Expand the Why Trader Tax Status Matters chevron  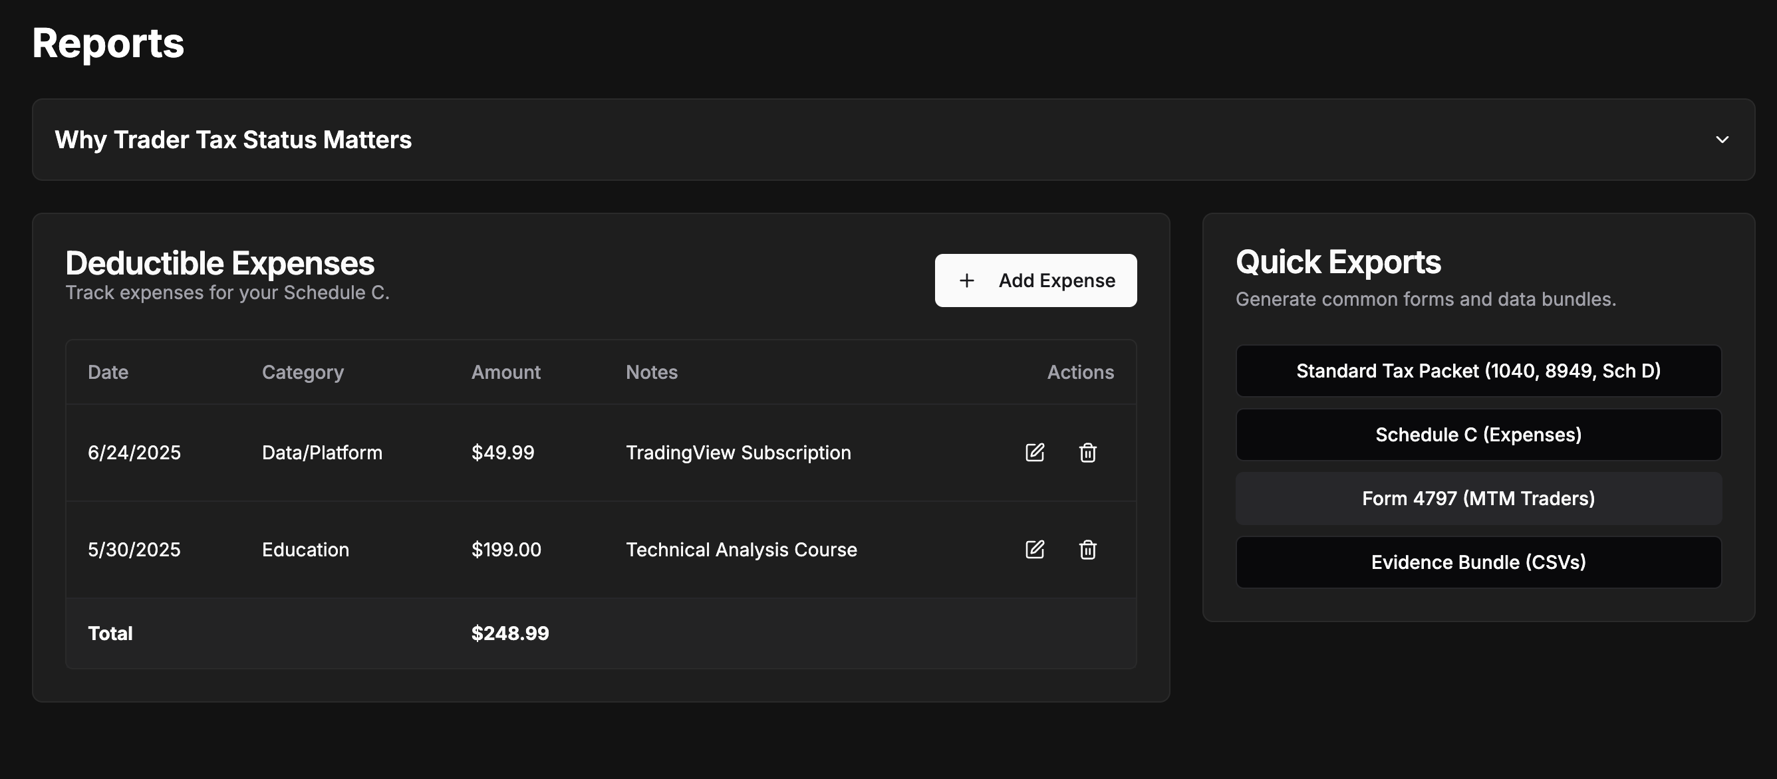point(1722,140)
